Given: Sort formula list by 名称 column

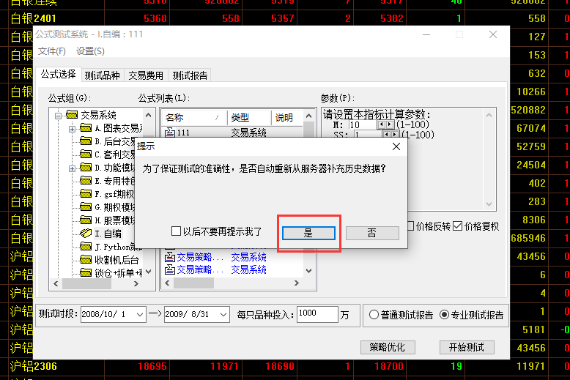Looking at the screenshot, I should click(x=194, y=117).
